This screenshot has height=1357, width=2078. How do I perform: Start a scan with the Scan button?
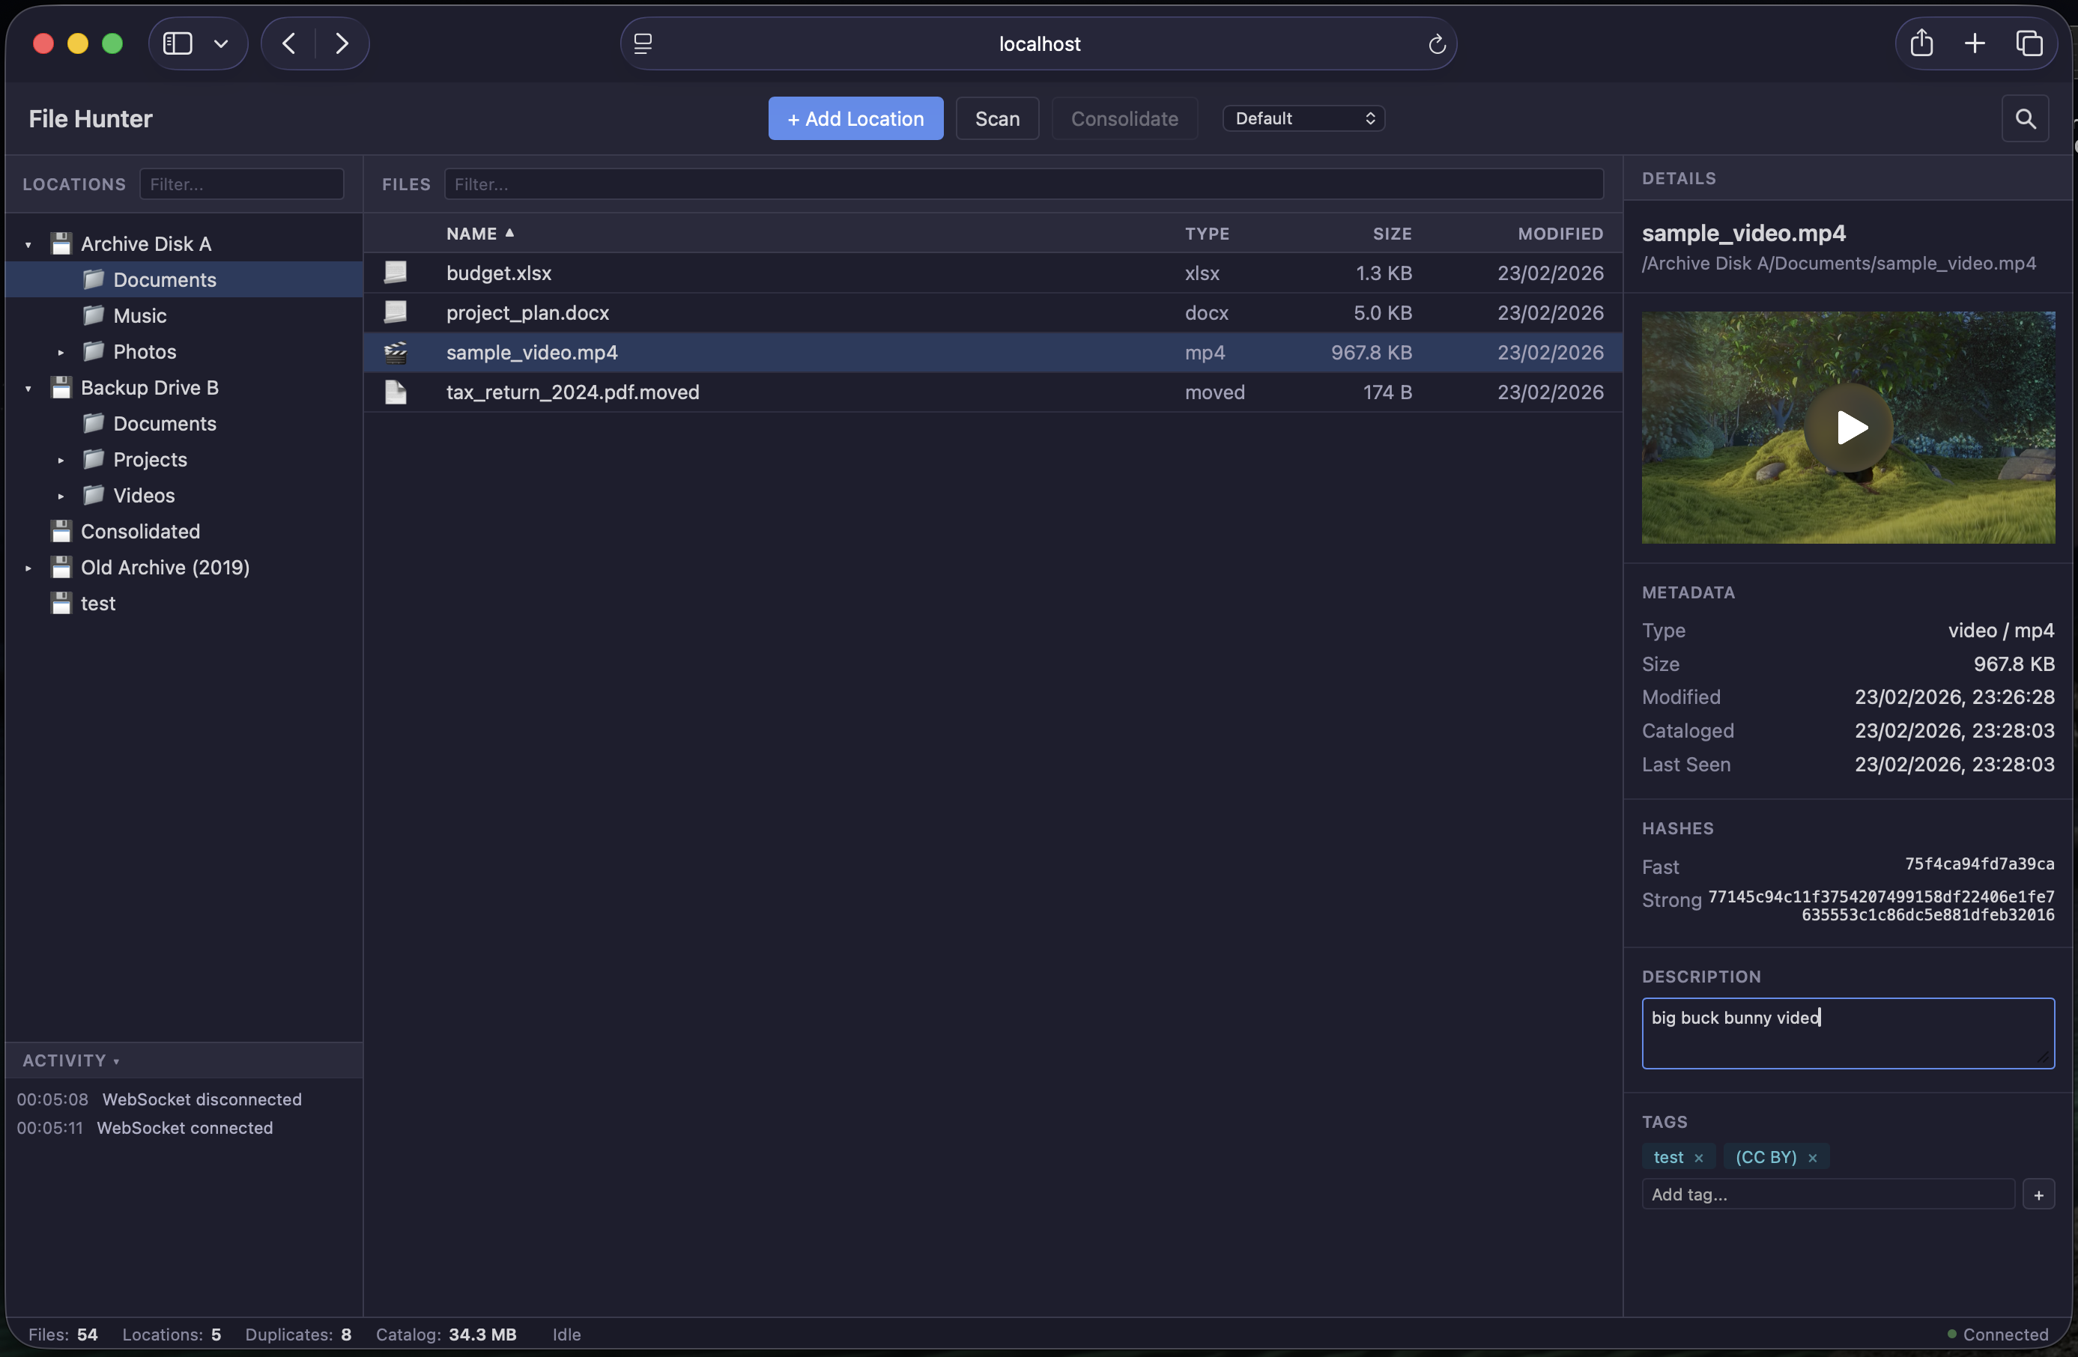(x=997, y=118)
